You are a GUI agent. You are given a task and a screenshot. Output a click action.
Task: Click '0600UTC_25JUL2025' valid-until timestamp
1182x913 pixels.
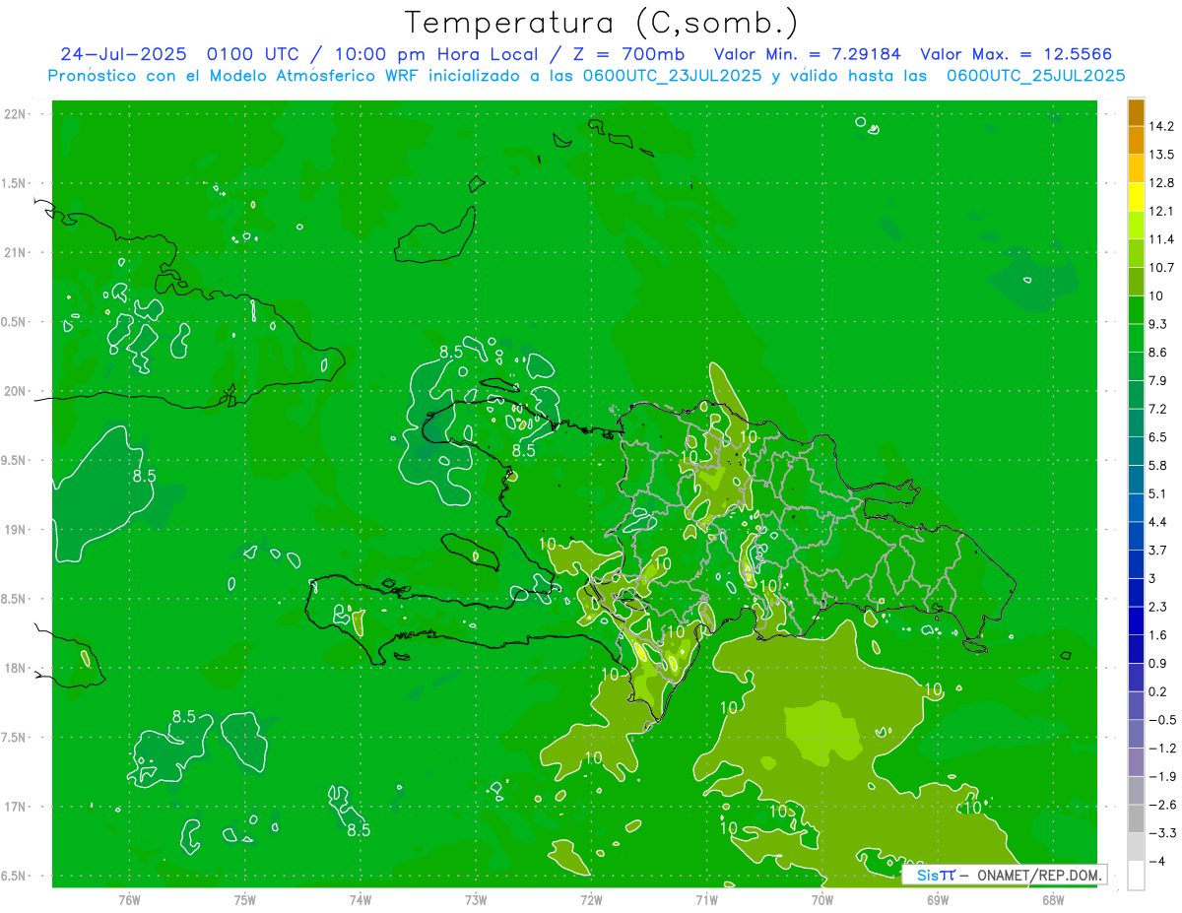(1036, 76)
